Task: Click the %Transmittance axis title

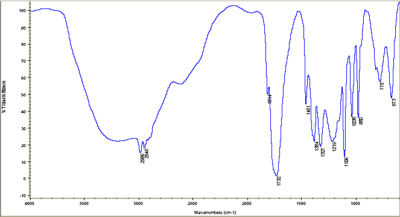Action: (x=4, y=96)
